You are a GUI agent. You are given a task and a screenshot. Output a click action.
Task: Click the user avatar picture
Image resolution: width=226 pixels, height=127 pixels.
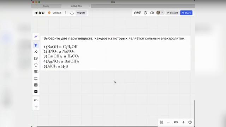pos(158,13)
